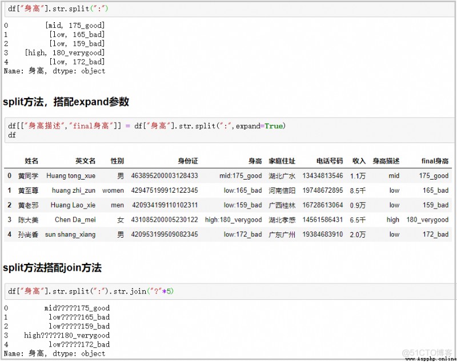Click the cell 'Chen Da_mei'
This screenshot has height=362, width=457.
pos(75,220)
